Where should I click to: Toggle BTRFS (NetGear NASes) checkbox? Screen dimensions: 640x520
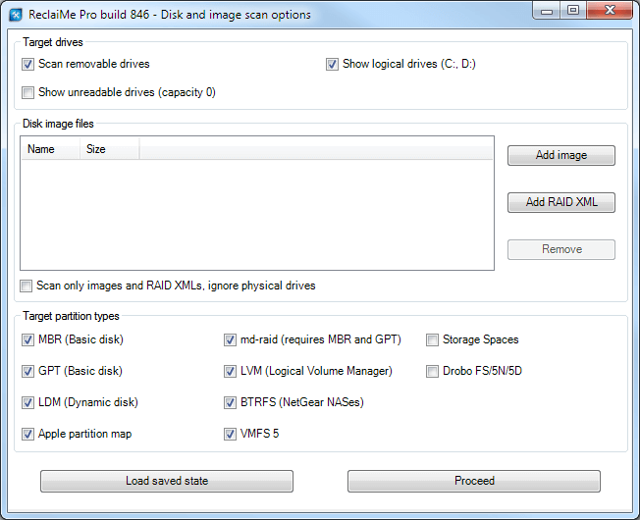[231, 403]
